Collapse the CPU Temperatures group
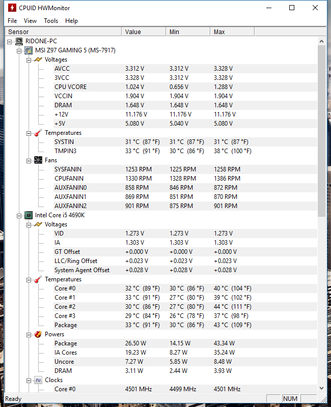331x407 pixels. pyautogui.click(x=29, y=280)
